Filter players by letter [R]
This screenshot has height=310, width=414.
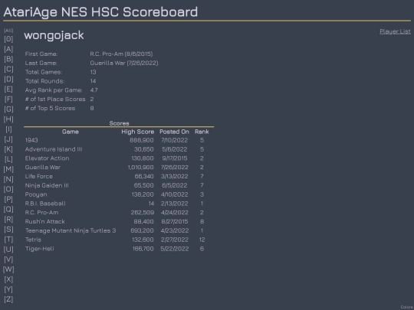tap(8, 220)
